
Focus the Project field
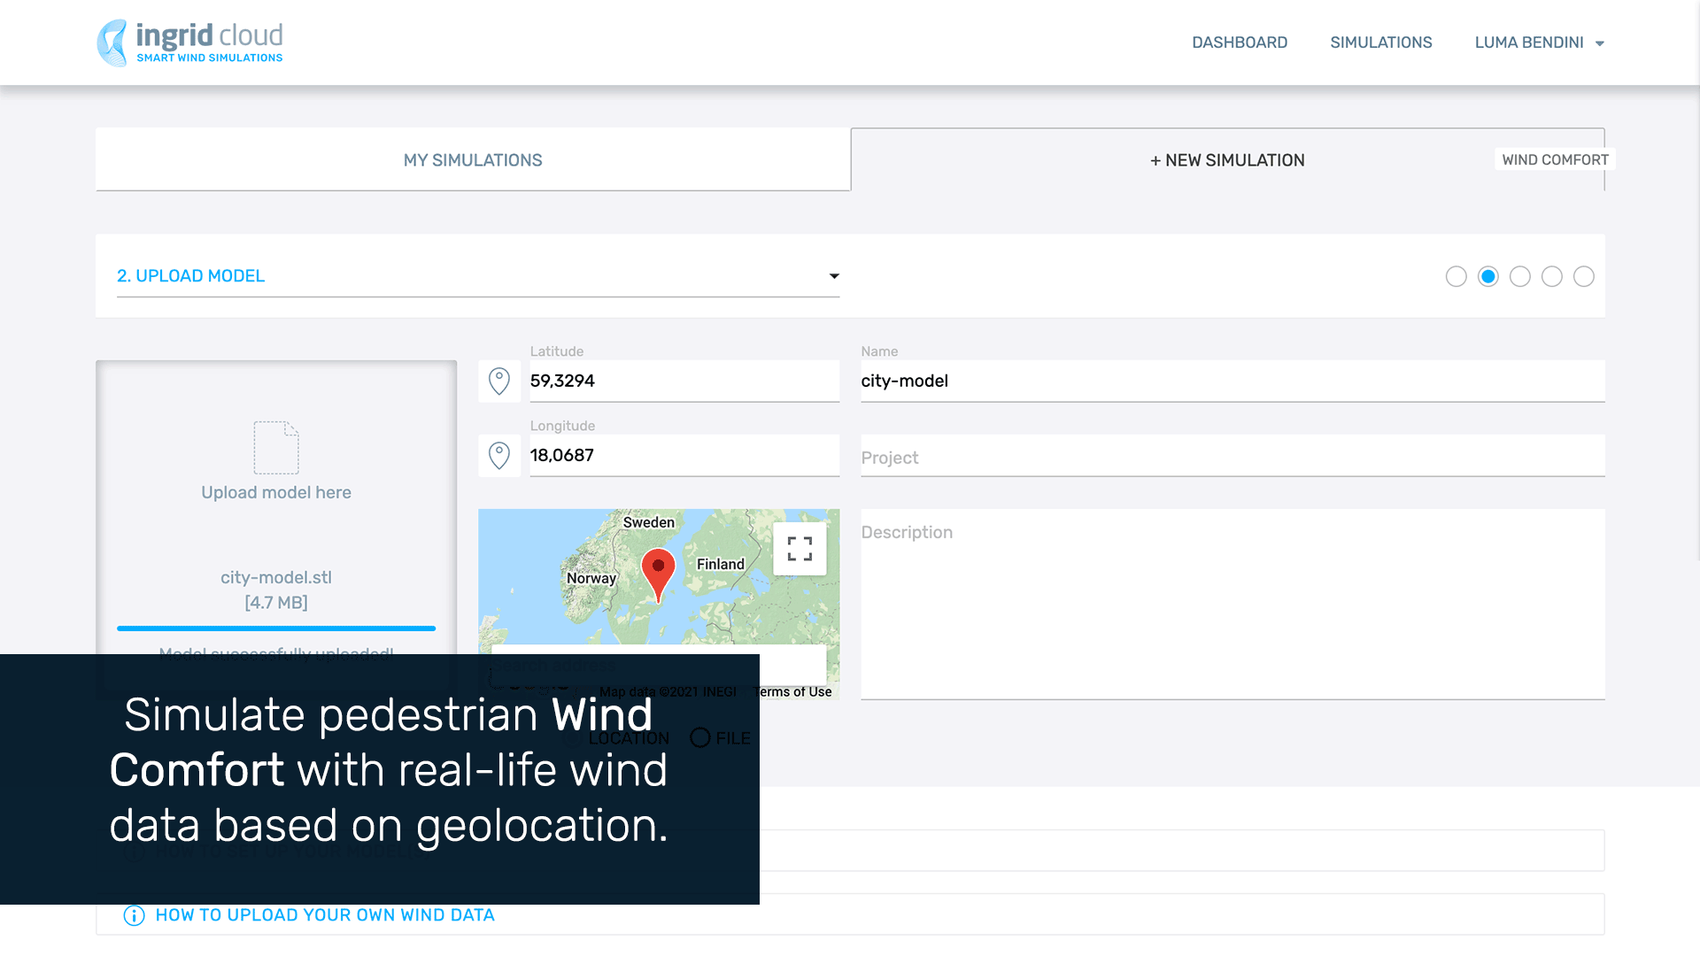[1232, 456]
